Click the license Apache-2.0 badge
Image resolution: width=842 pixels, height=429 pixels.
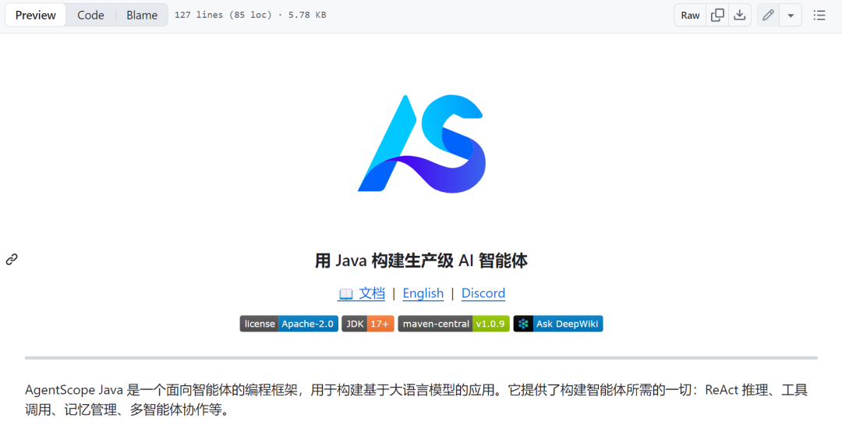(x=289, y=324)
